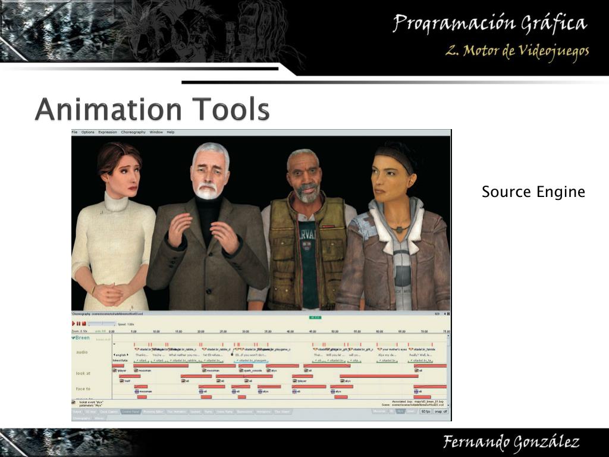The width and height of the screenshot is (609, 457).
Task: Open the Choreography menu
Action: pyautogui.click(x=133, y=132)
